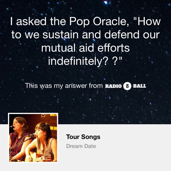
Task: Open the Tour Songs album art thumbnail
Action: (33, 138)
